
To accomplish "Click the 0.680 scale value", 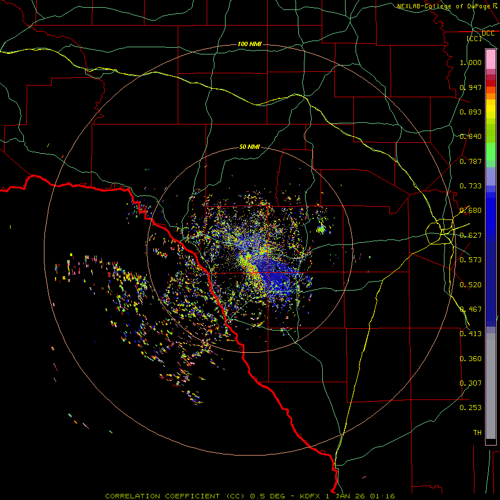I will coord(471,211).
